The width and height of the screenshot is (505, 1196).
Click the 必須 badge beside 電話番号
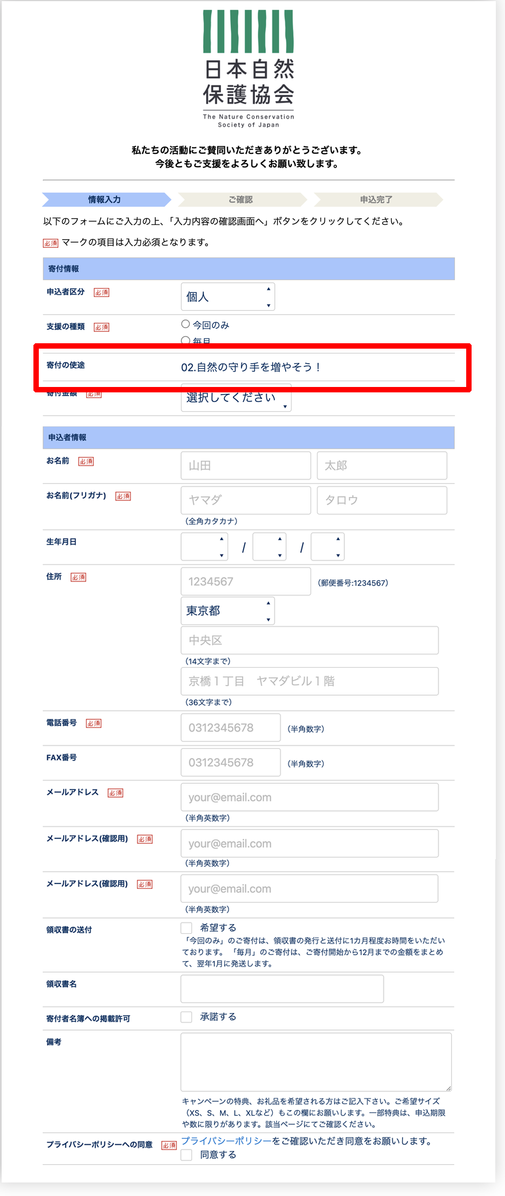[x=94, y=724]
